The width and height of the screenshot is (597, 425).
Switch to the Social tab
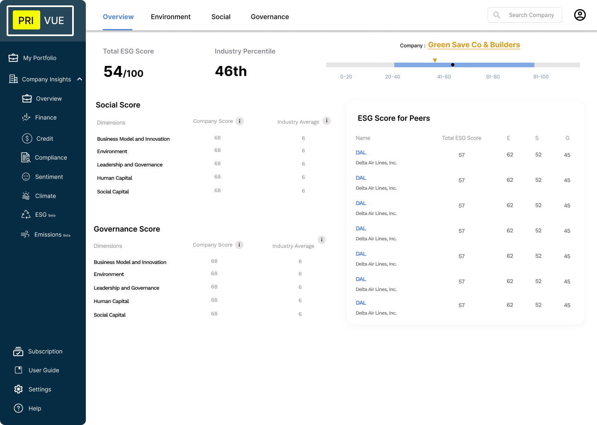(221, 17)
